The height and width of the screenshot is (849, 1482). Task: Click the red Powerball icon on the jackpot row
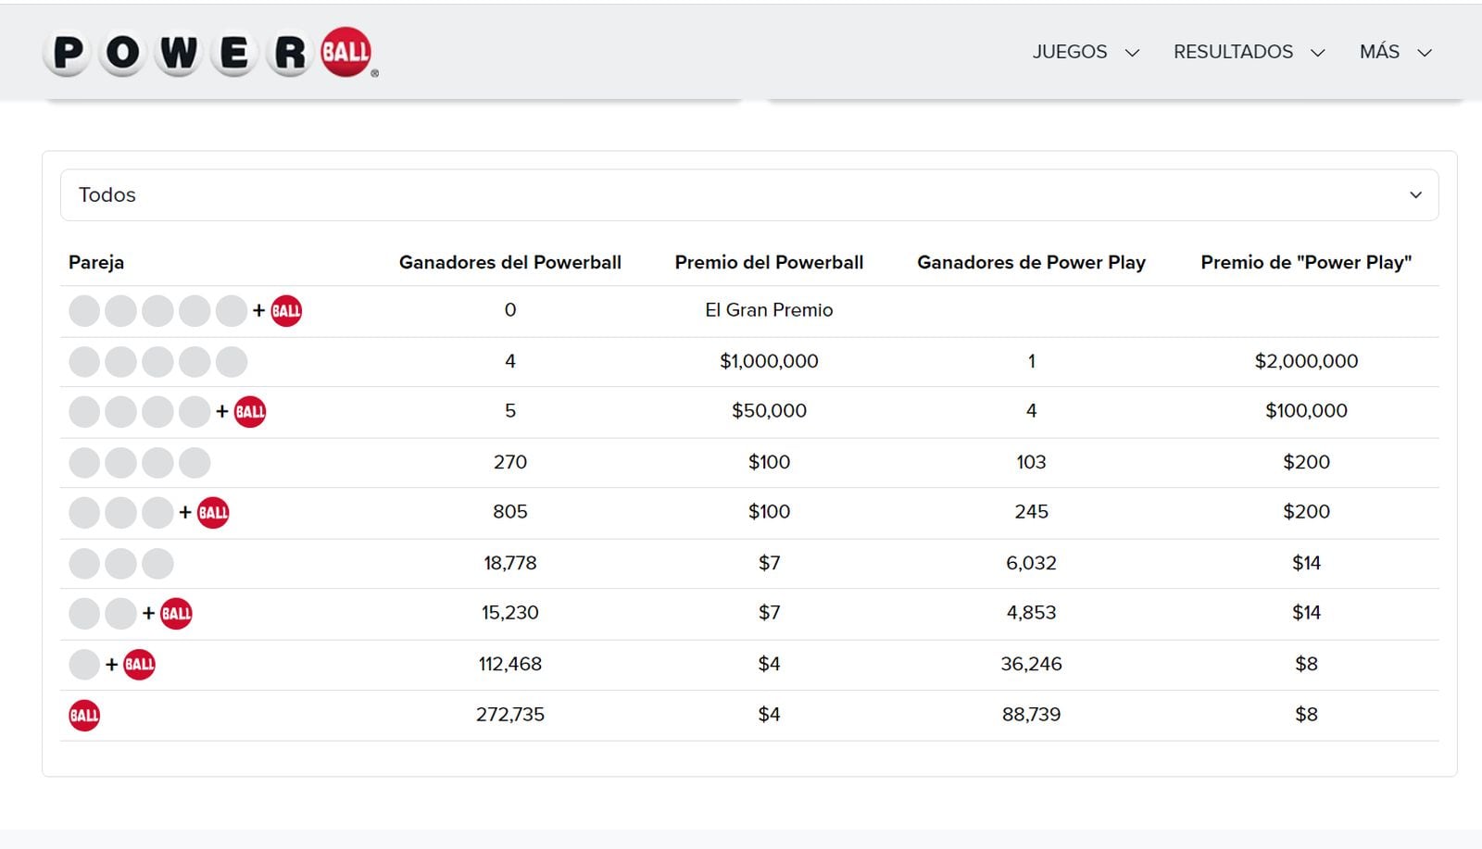pos(285,311)
